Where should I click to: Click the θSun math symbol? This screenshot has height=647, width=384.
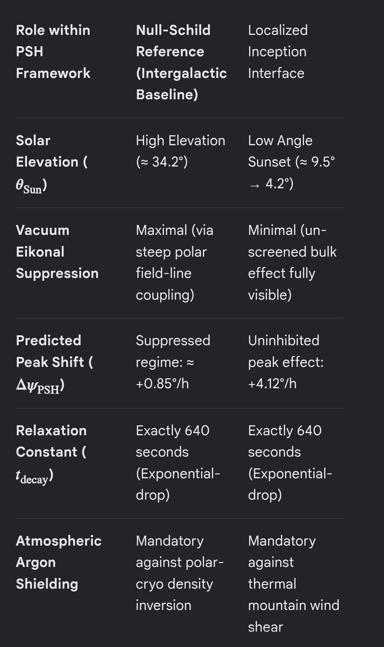29,186
